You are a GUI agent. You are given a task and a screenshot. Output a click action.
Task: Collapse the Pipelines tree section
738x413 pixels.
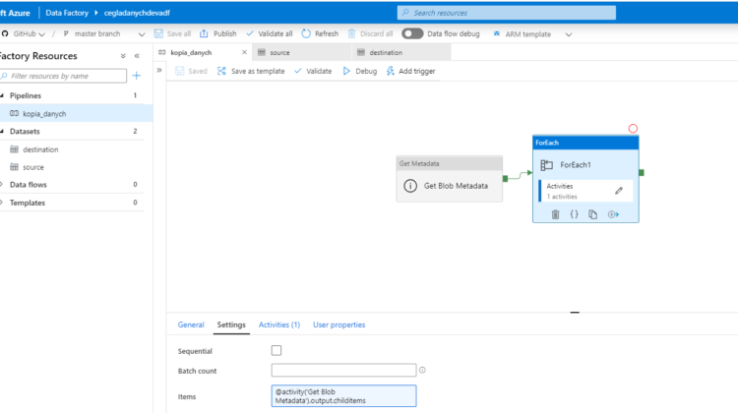pos(3,95)
